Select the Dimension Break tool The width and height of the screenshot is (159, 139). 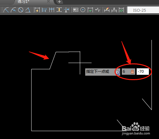coord(66,10)
